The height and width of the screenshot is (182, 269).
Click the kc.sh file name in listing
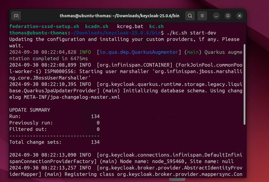click(156, 27)
